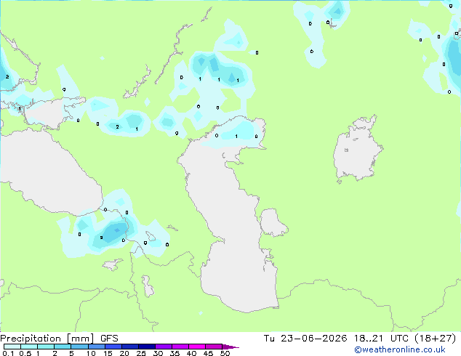461x356 pixels.
Task: Click the '25' legend scale label
Action: (x=141, y=353)
